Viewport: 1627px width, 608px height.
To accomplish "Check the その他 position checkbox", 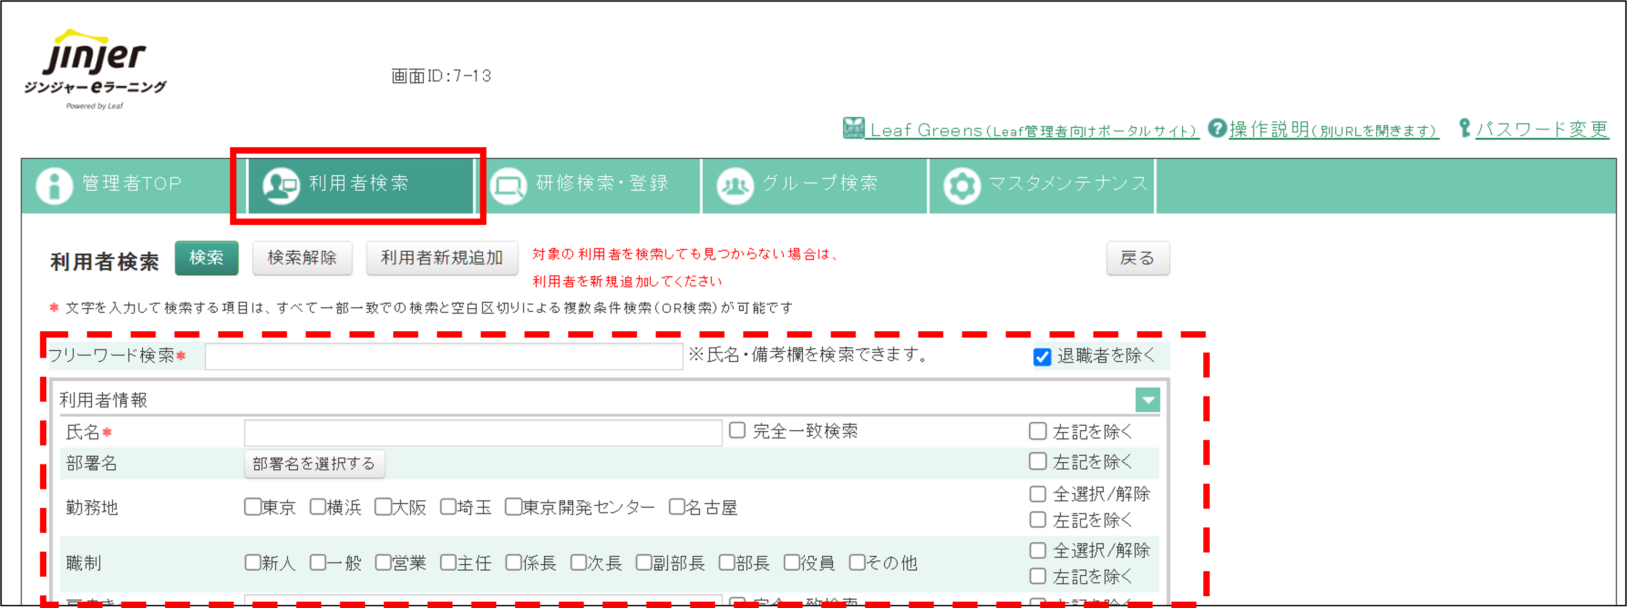I will 857,562.
